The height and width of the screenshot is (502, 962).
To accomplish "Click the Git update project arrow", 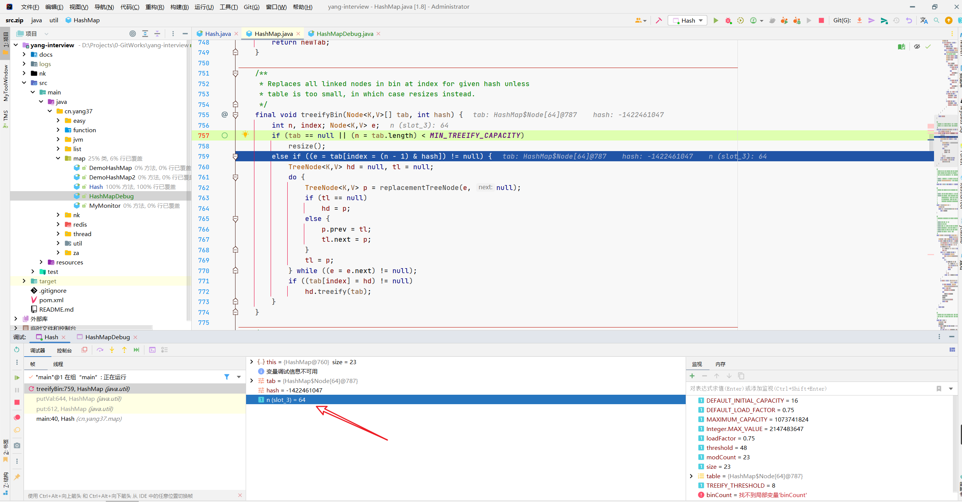I will click(859, 20).
